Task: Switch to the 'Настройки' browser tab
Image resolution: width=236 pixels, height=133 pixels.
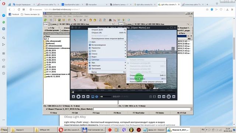Action: [x=97, y=4]
